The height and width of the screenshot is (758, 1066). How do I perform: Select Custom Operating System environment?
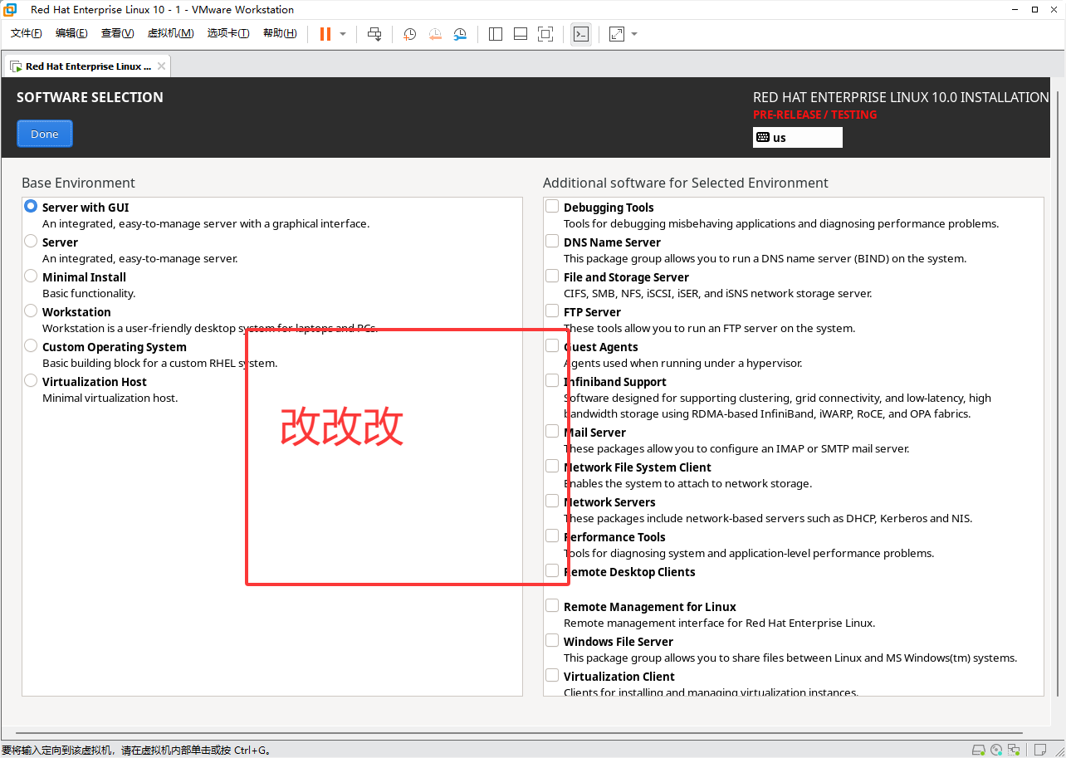coord(31,345)
